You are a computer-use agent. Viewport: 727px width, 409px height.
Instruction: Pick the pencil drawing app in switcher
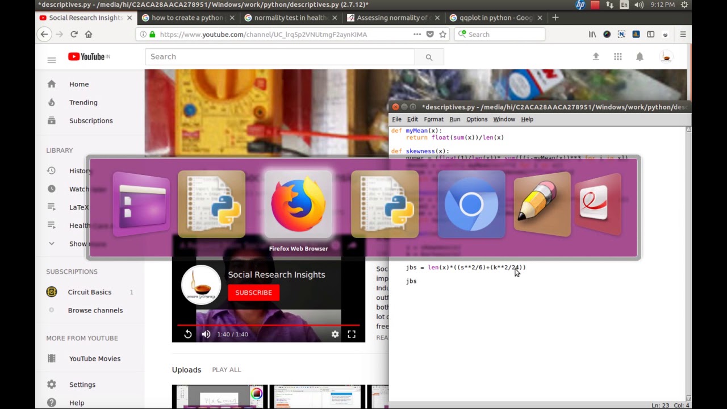pyautogui.click(x=542, y=204)
